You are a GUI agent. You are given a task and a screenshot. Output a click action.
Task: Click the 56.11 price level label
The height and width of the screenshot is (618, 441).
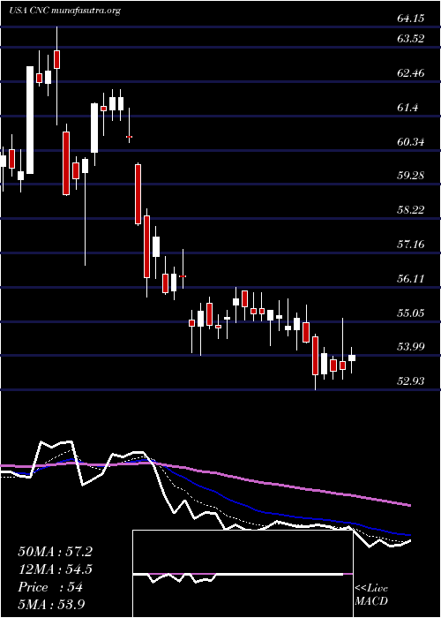[411, 279]
